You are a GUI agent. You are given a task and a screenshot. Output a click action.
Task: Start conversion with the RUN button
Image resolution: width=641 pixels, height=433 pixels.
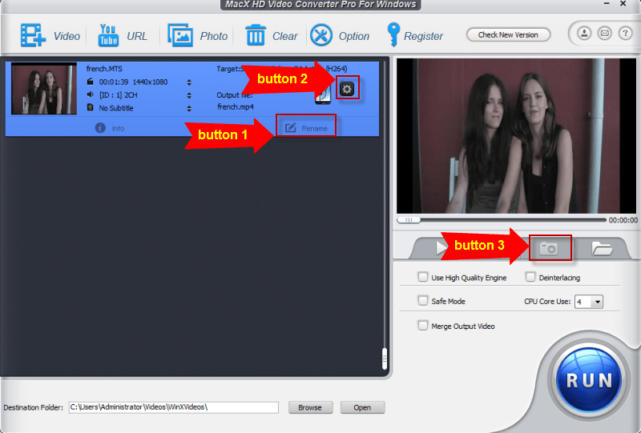589,380
